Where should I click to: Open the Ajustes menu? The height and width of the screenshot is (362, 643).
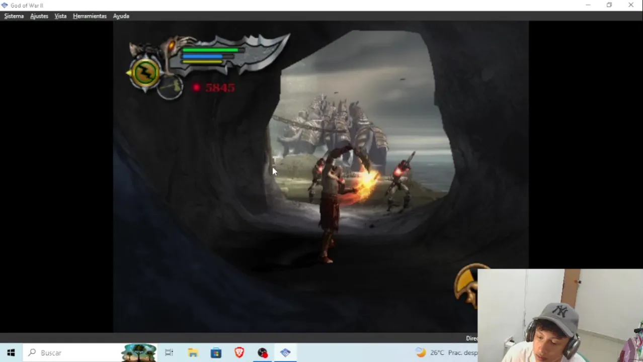pyautogui.click(x=39, y=16)
